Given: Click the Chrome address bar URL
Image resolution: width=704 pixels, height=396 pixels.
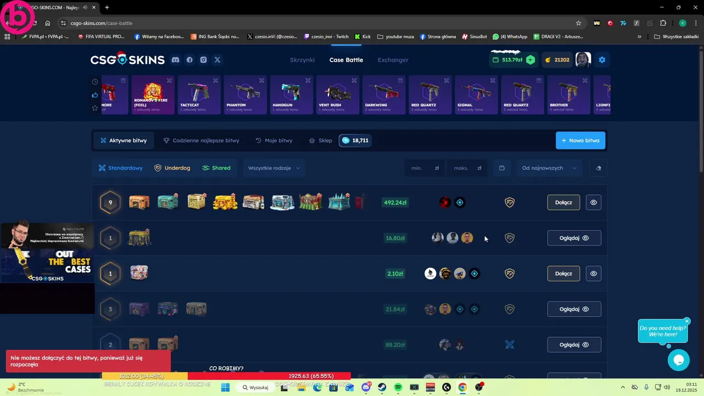Looking at the screenshot, I should [x=101, y=23].
